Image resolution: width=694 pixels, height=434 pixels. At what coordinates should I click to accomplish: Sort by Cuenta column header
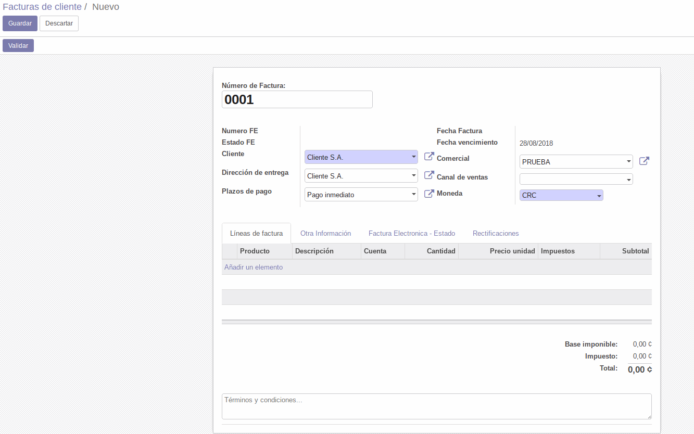click(383, 251)
